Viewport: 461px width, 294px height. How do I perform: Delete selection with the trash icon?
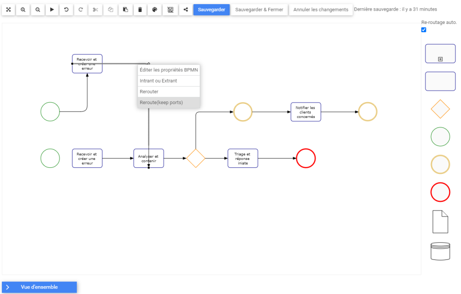140,9
